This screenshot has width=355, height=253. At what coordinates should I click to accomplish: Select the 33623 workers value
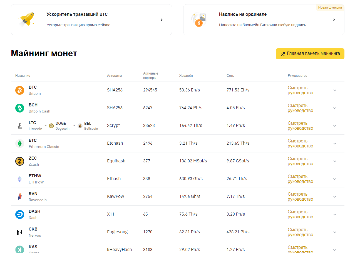149,126
